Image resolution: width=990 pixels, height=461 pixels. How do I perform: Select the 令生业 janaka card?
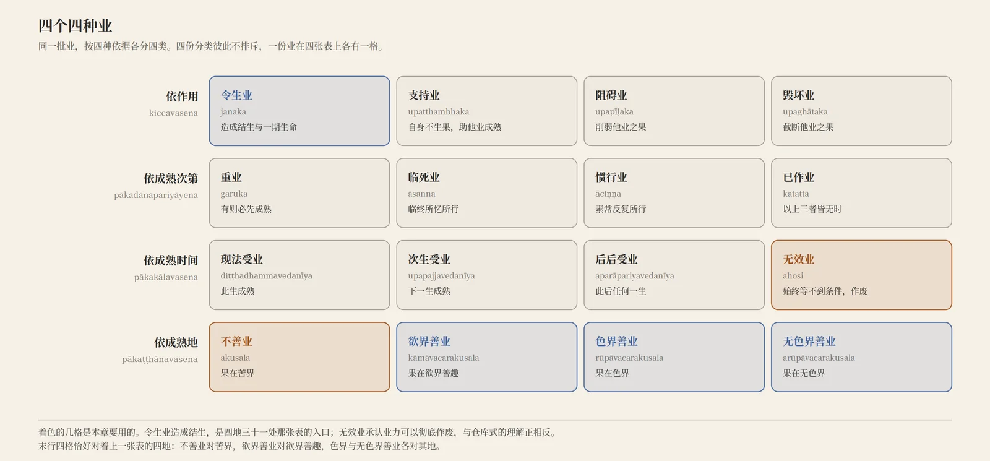click(299, 111)
